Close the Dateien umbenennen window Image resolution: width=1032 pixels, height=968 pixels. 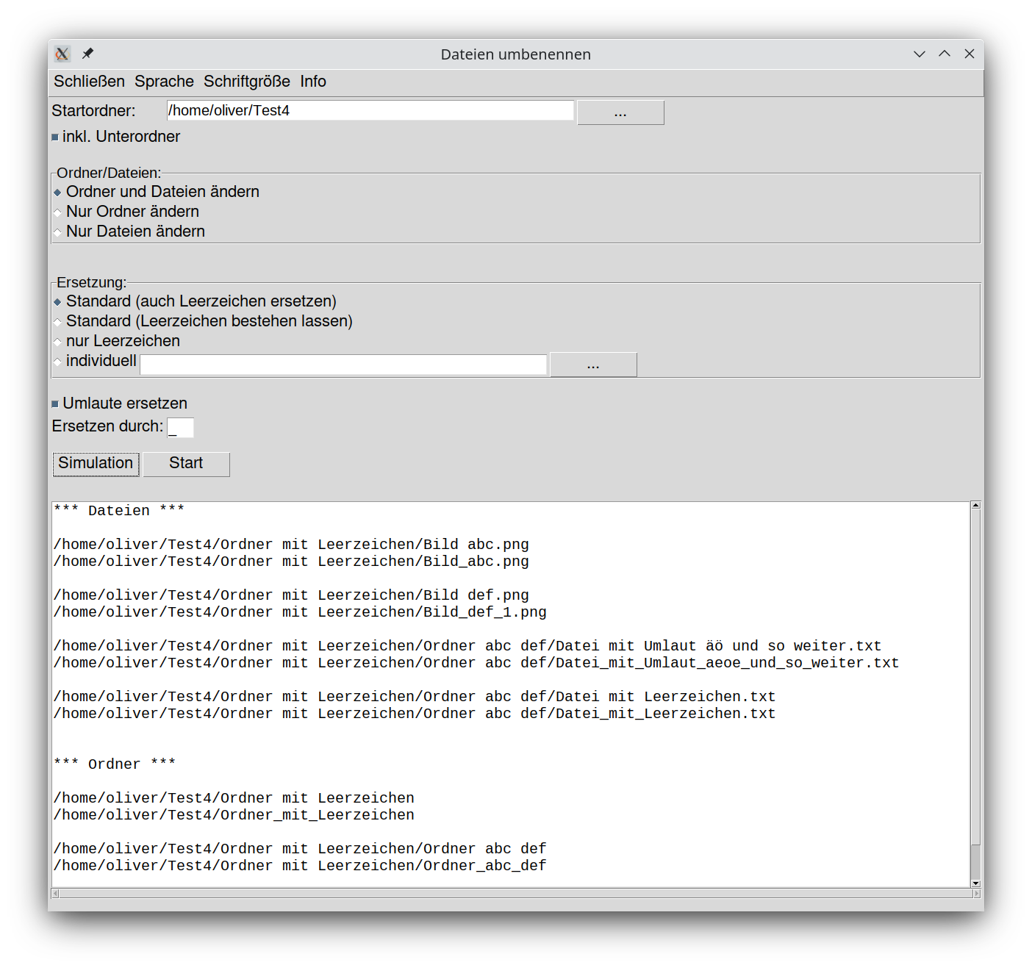pyautogui.click(x=970, y=54)
